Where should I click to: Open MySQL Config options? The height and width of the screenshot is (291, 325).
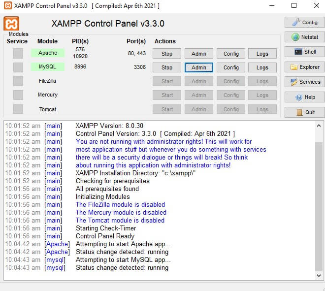[x=231, y=67]
